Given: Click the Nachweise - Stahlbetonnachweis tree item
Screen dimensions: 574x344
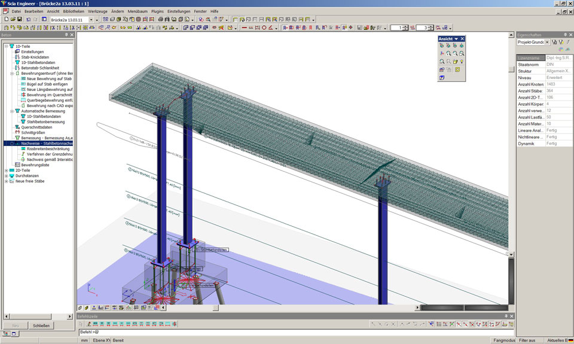Looking at the screenshot, I should tap(47, 144).
